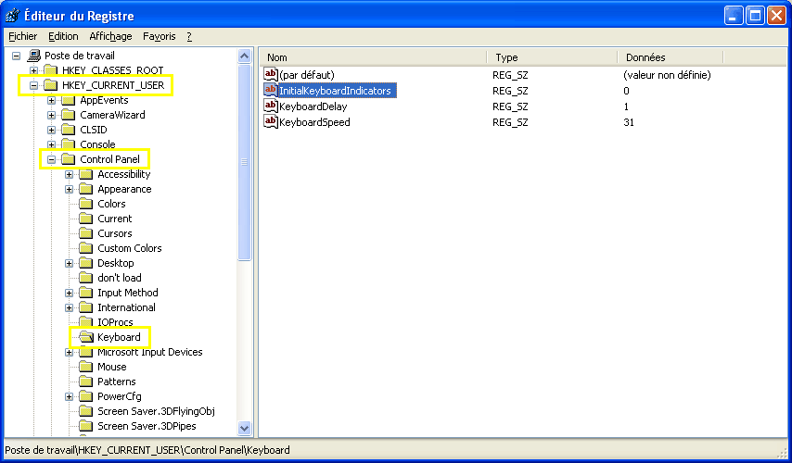The width and height of the screenshot is (792, 463).
Task: Click the Control Panel folder icon
Action: 69,159
